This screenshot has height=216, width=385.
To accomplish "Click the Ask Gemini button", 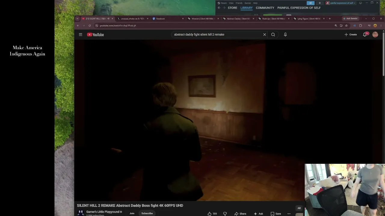I will click(350, 19).
